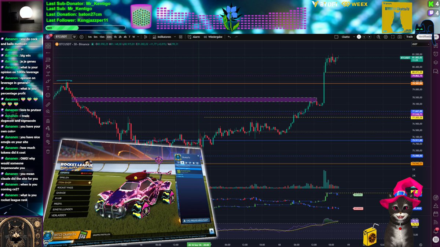Click the purple supply zone rectangle on chart
This screenshot has height=247, width=440.
point(194,99)
